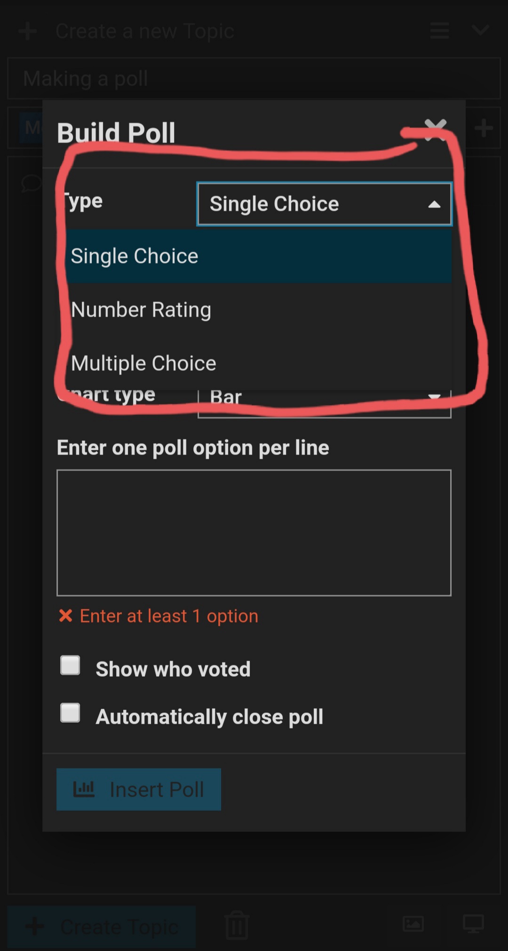Collapse the Type dropdown showing Single Choice
Screen dimensions: 508x951
pyautogui.click(x=324, y=204)
